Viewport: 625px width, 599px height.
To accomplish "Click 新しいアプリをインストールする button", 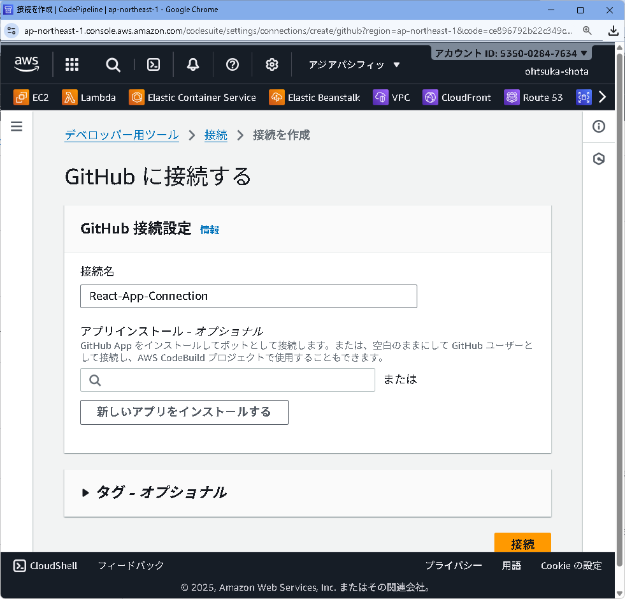I will [x=184, y=412].
